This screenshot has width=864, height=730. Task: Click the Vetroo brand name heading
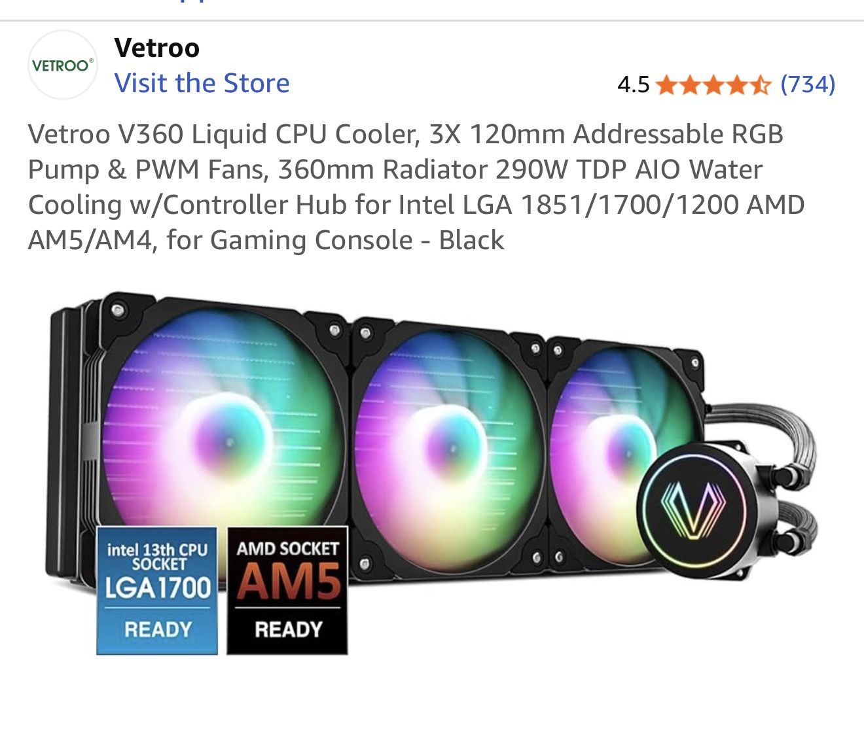pyautogui.click(x=156, y=48)
